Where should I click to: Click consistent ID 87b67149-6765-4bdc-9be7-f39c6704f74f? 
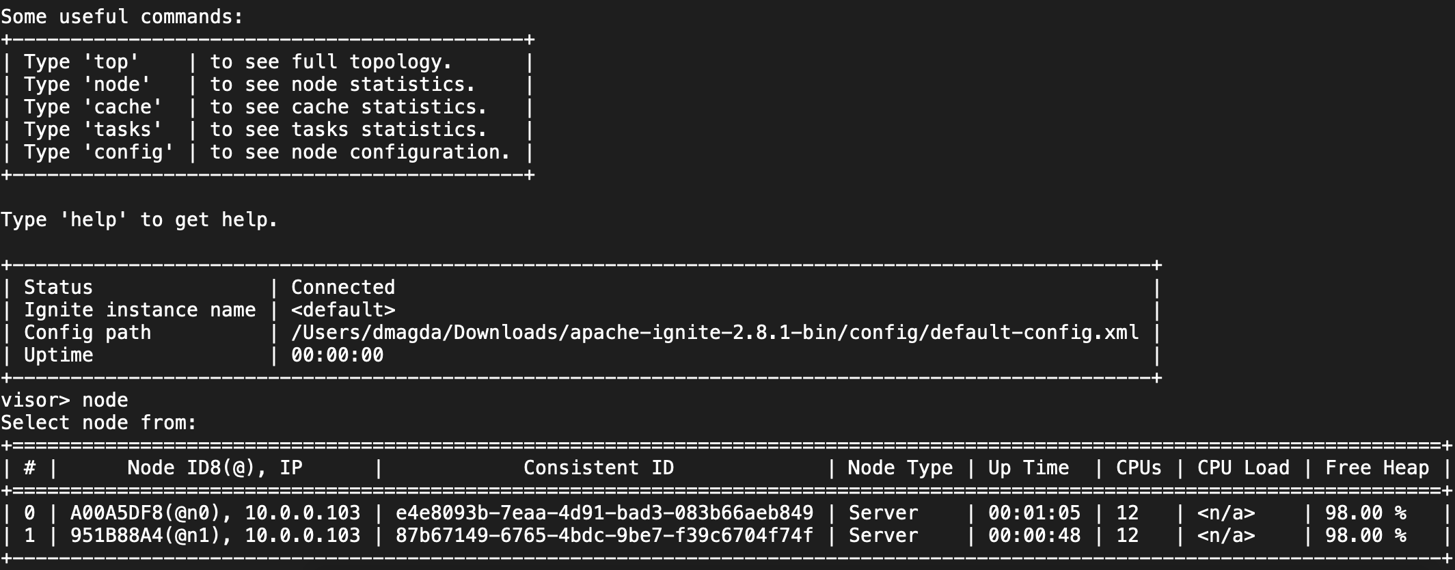tap(604, 536)
